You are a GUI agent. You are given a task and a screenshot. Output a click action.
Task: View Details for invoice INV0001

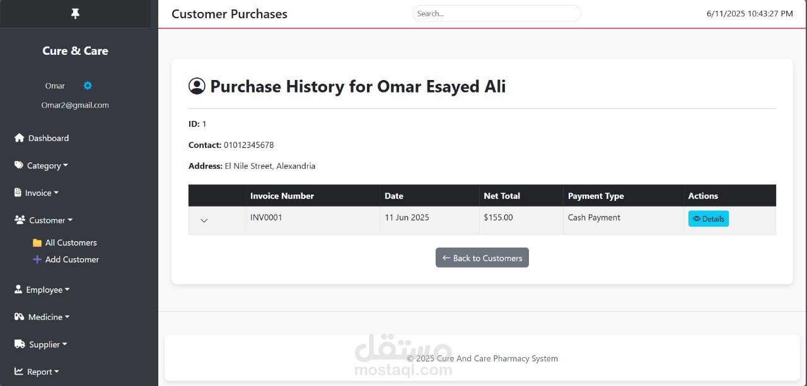(x=709, y=219)
